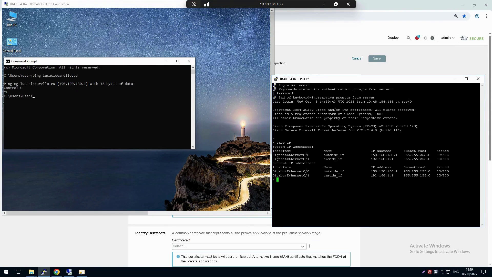Image resolution: width=492 pixels, height=277 pixels.
Task: Click the PuTTY window scroll up arrow
Action: (482, 85)
